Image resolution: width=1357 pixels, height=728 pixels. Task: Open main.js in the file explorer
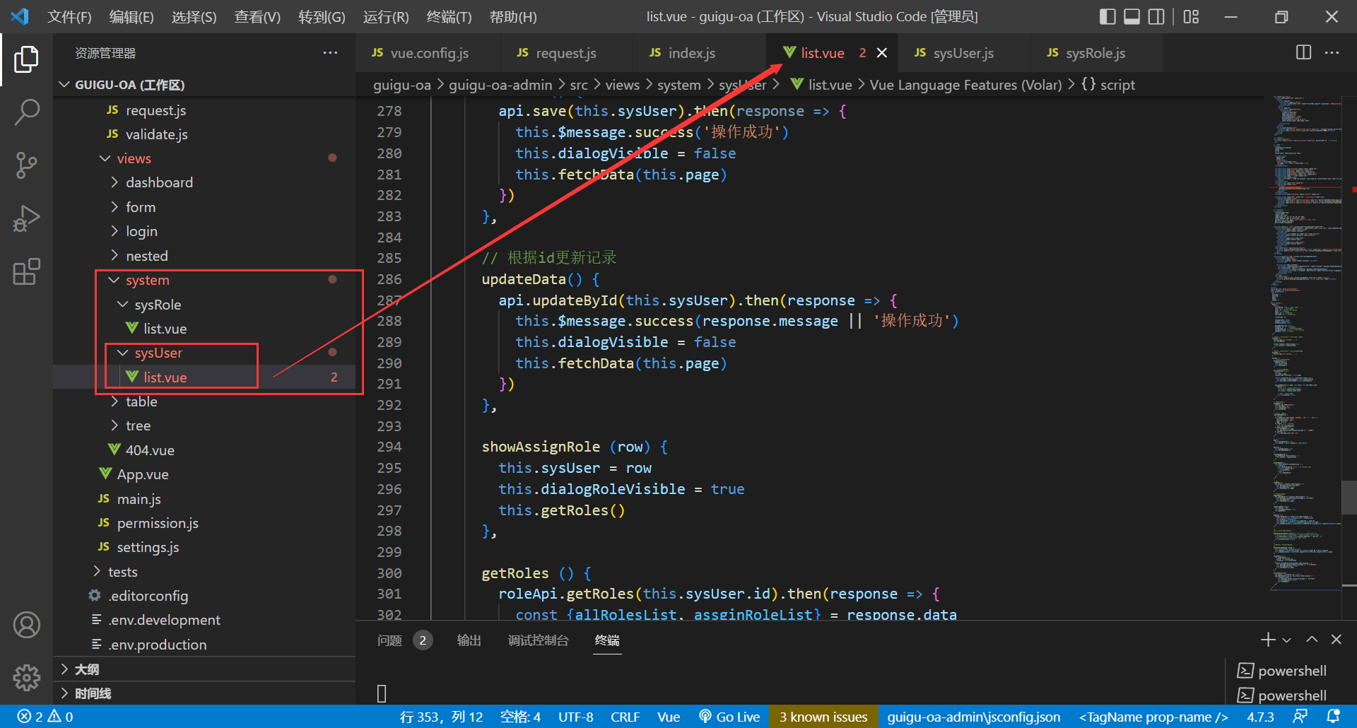(x=139, y=499)
